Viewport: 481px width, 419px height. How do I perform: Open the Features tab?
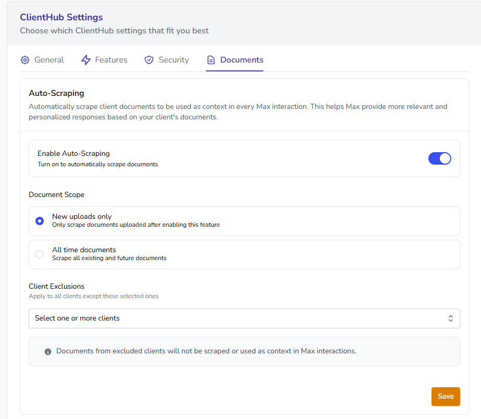(x=111, y=60)
